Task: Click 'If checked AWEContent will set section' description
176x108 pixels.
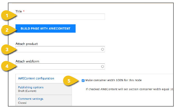Action: pyautogui.click(x=130, y=89)
